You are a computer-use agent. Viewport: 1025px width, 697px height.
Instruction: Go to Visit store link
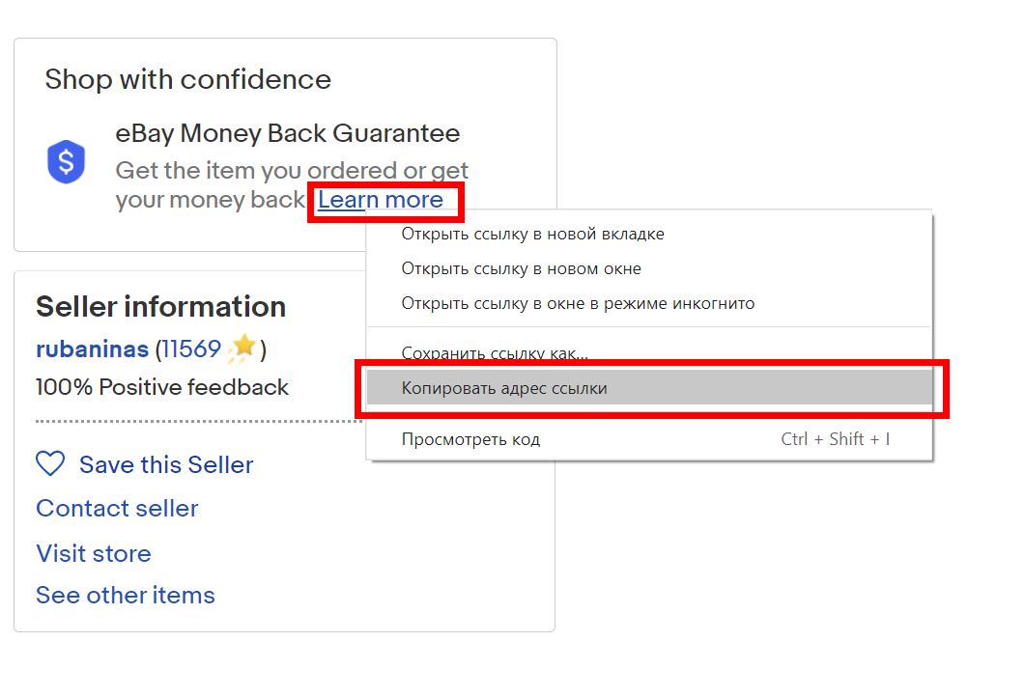point(94,553)
